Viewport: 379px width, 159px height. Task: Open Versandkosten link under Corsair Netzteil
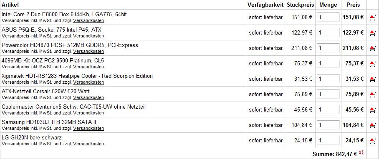pos(88,97)
